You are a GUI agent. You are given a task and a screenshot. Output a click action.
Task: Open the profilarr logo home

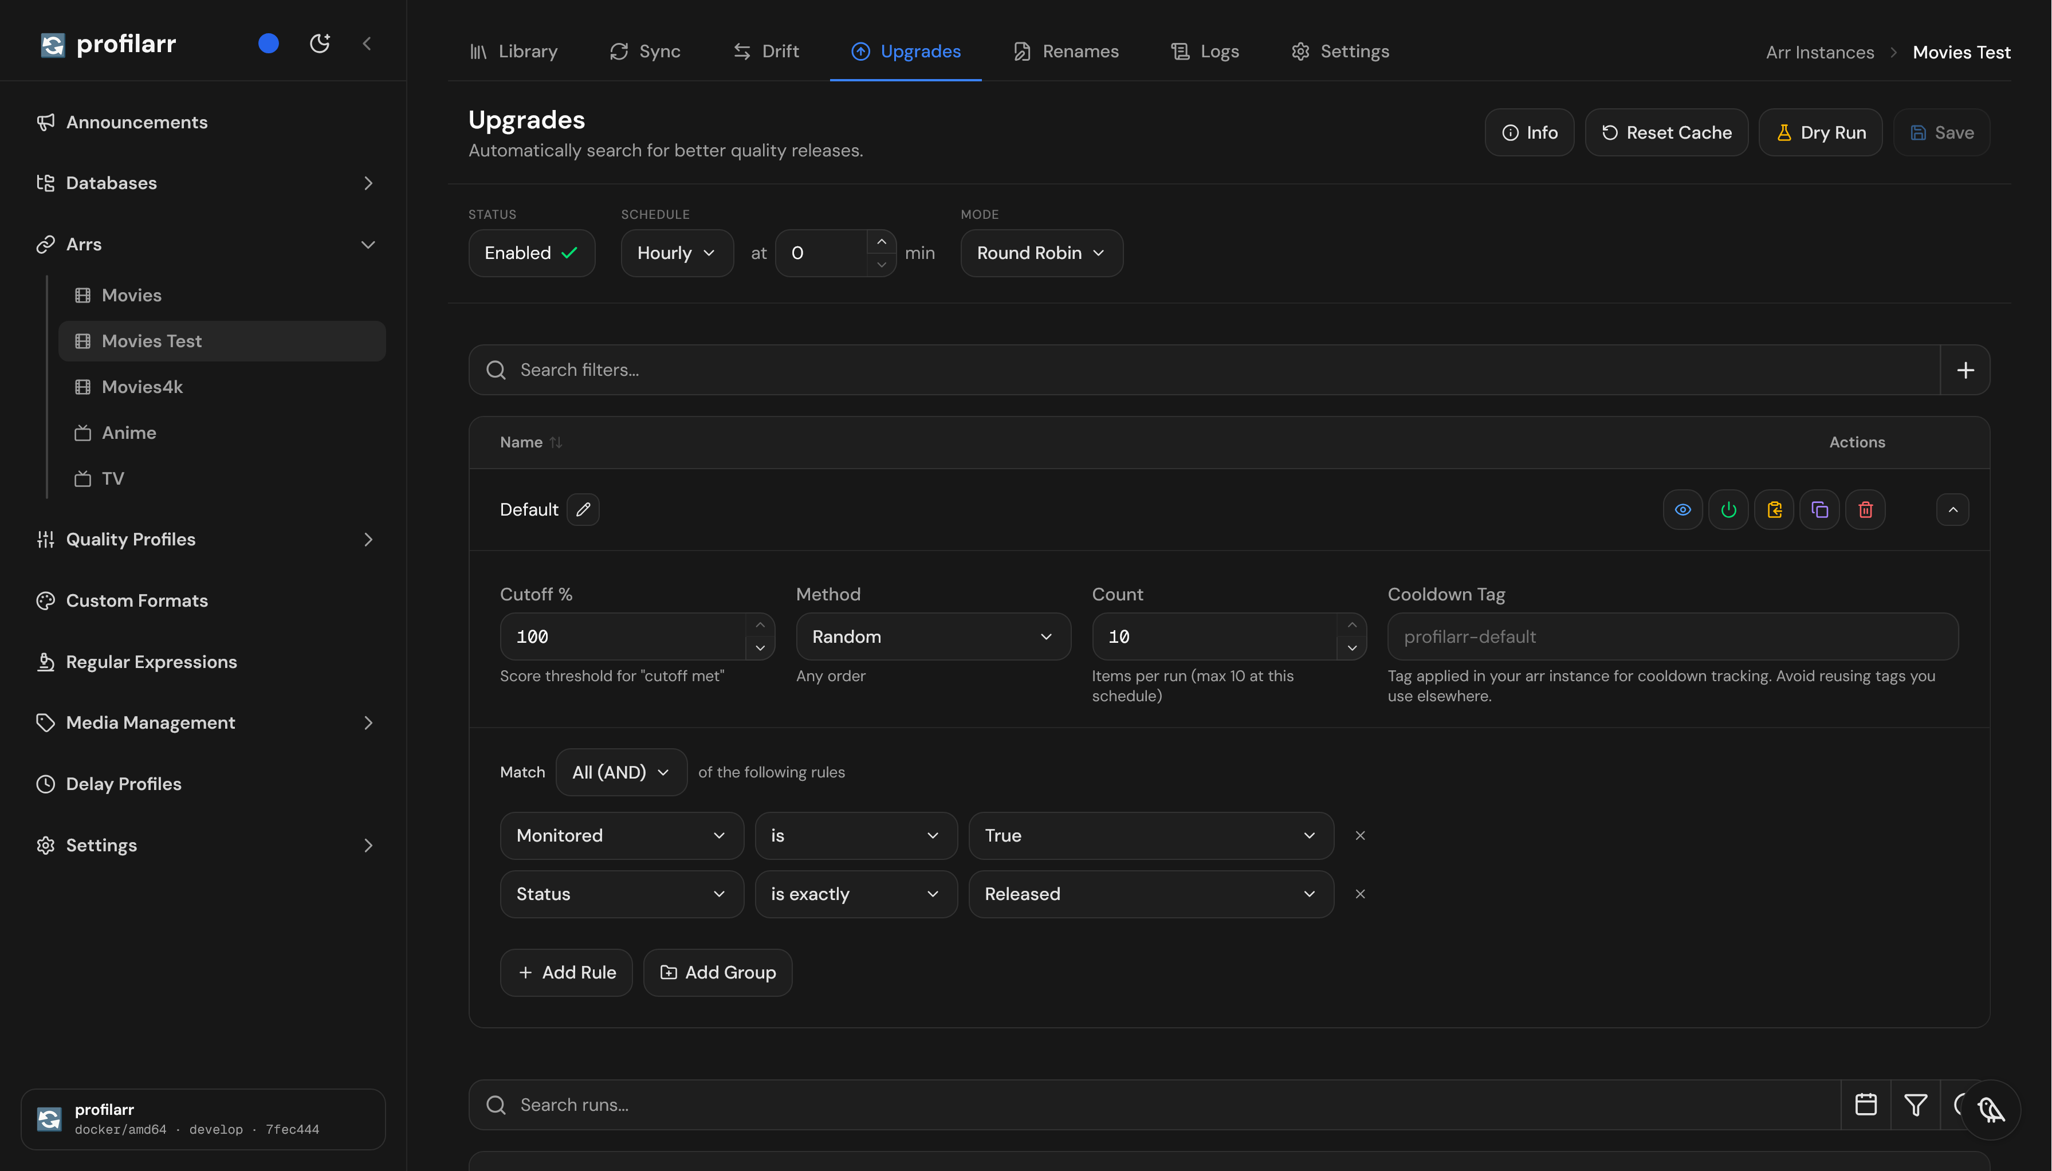108,44
